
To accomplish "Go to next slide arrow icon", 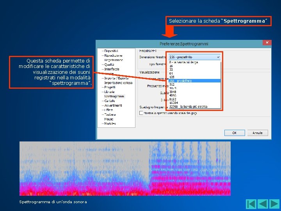I will 274,204.
